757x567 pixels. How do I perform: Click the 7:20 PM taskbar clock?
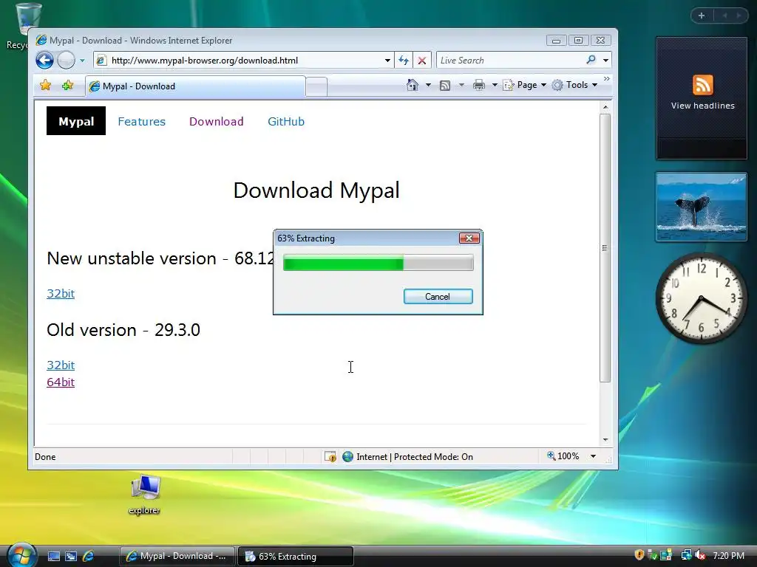(x=728, y=556)
